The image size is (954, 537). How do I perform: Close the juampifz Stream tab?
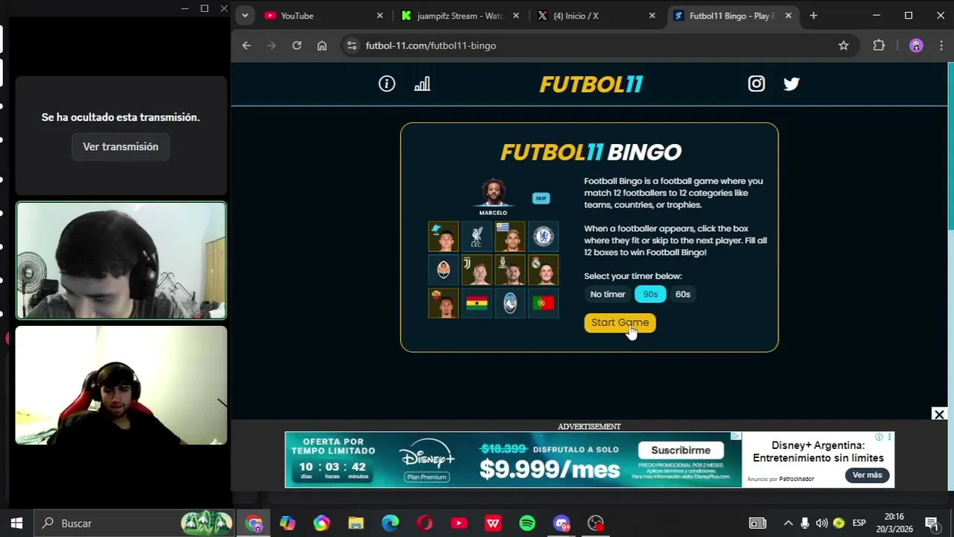(x=516, y=16)
